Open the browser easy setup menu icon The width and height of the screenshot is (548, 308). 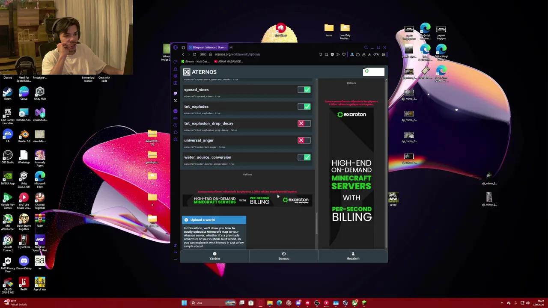(384, 54)
